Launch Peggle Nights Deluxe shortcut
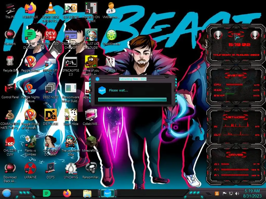Screen dimensions: 266x199 point(30,89)
